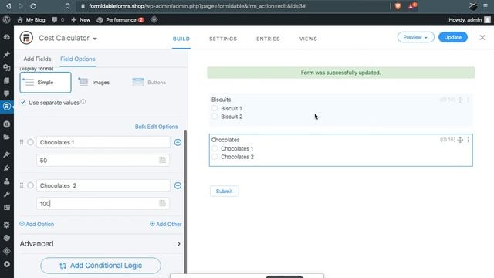Open Formidable item in WP sidebar
The height and width of the screenshot is (278, 494).
tap(7, 107)
